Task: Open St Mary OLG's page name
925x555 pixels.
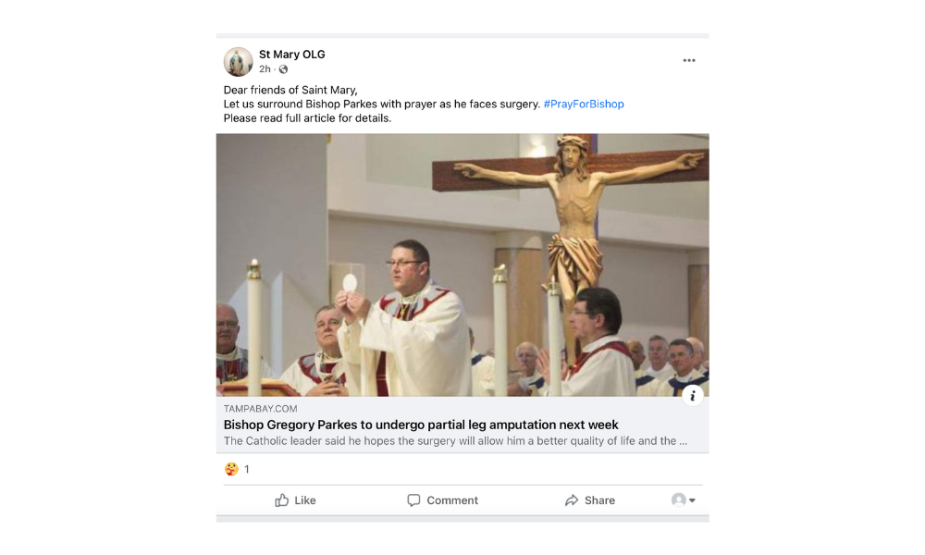Action: [292, 54]
